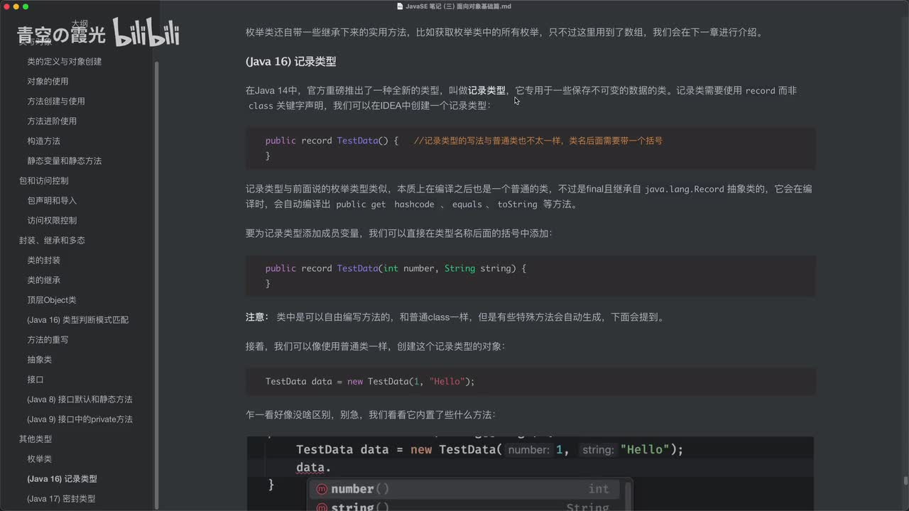Go to 访问权限控制 section
Viewport: 909px width, 511px height.
point(52,221)
